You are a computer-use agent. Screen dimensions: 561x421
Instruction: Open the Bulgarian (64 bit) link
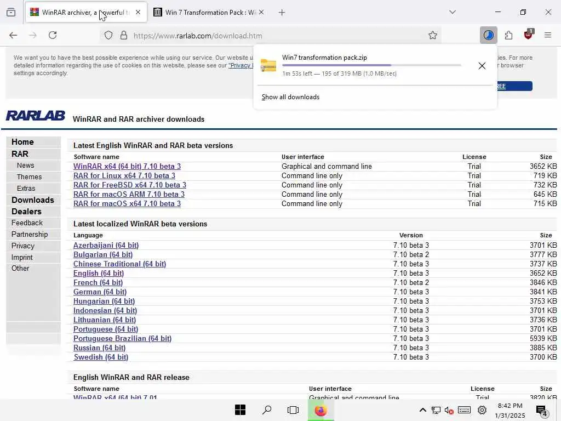click(x=103, y=254)
